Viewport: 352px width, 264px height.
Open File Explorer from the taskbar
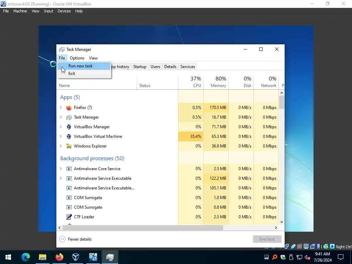pyautogui.click(x=42, y=257)
